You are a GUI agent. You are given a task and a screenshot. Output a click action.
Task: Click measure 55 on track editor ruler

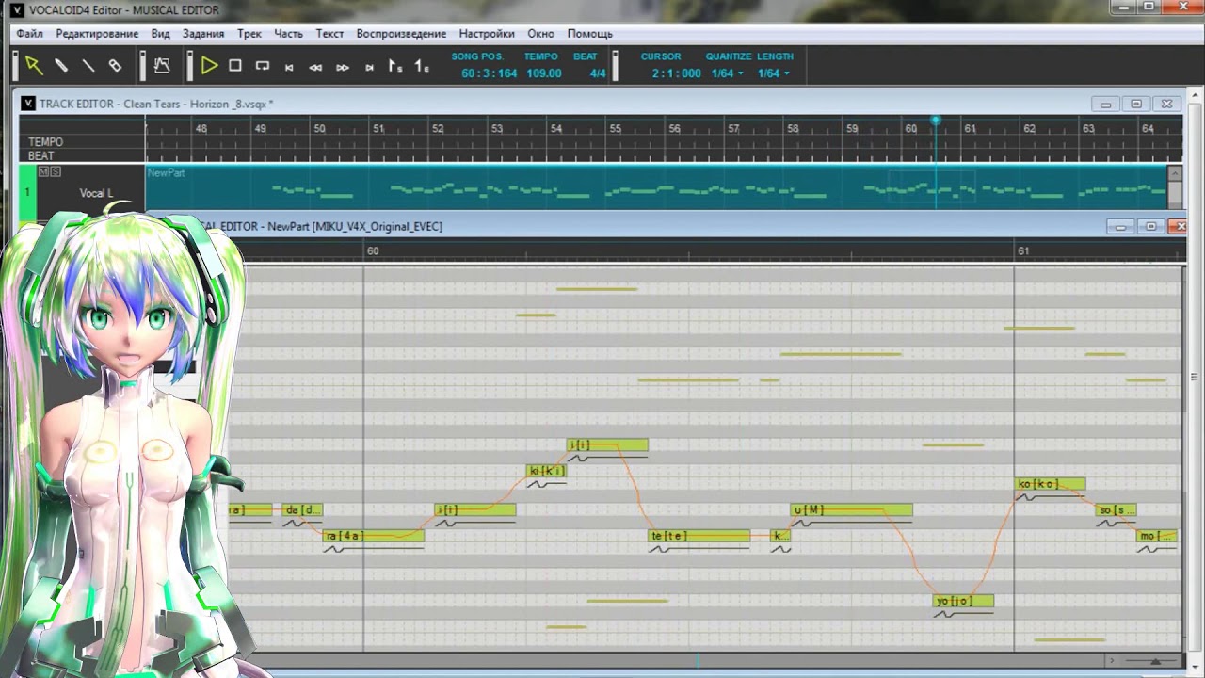[x=615, y=129]
